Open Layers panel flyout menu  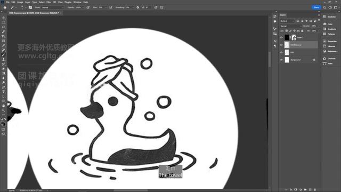(x=319, y=15)
